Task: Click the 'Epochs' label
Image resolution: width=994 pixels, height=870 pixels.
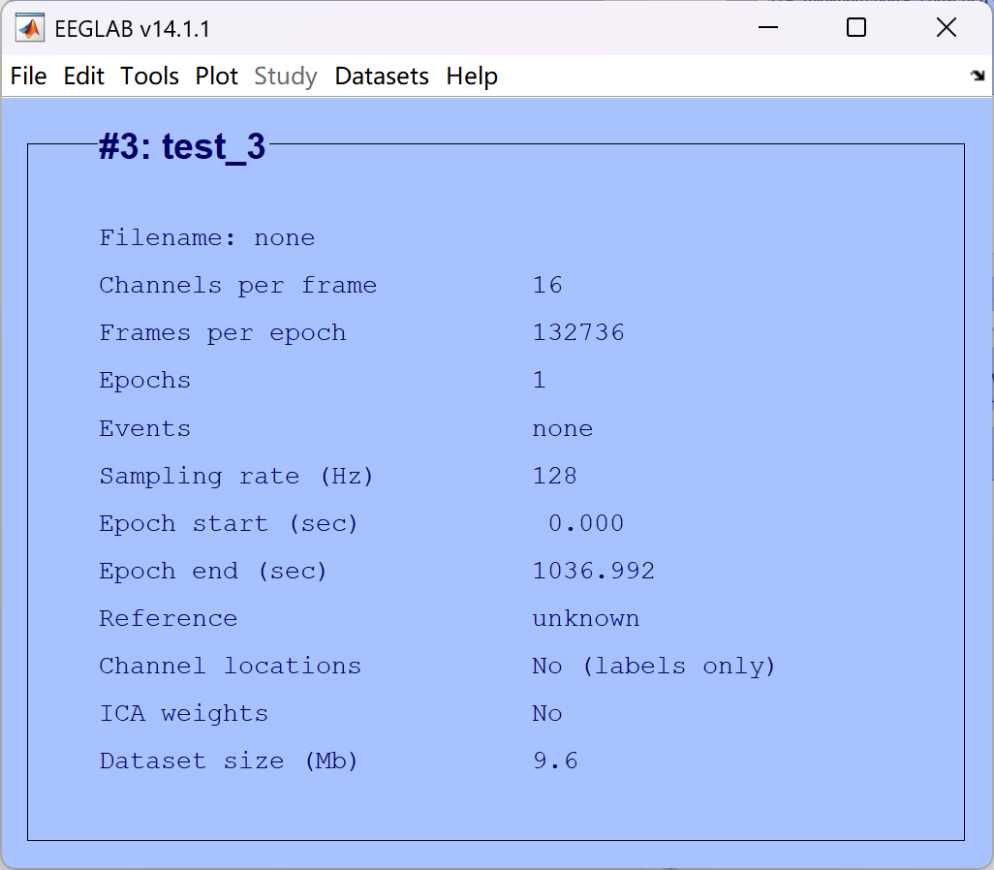Action: click(145, 381)
